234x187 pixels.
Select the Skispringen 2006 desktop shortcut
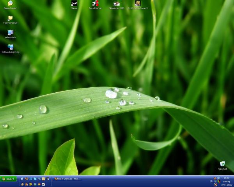point(117,5)
